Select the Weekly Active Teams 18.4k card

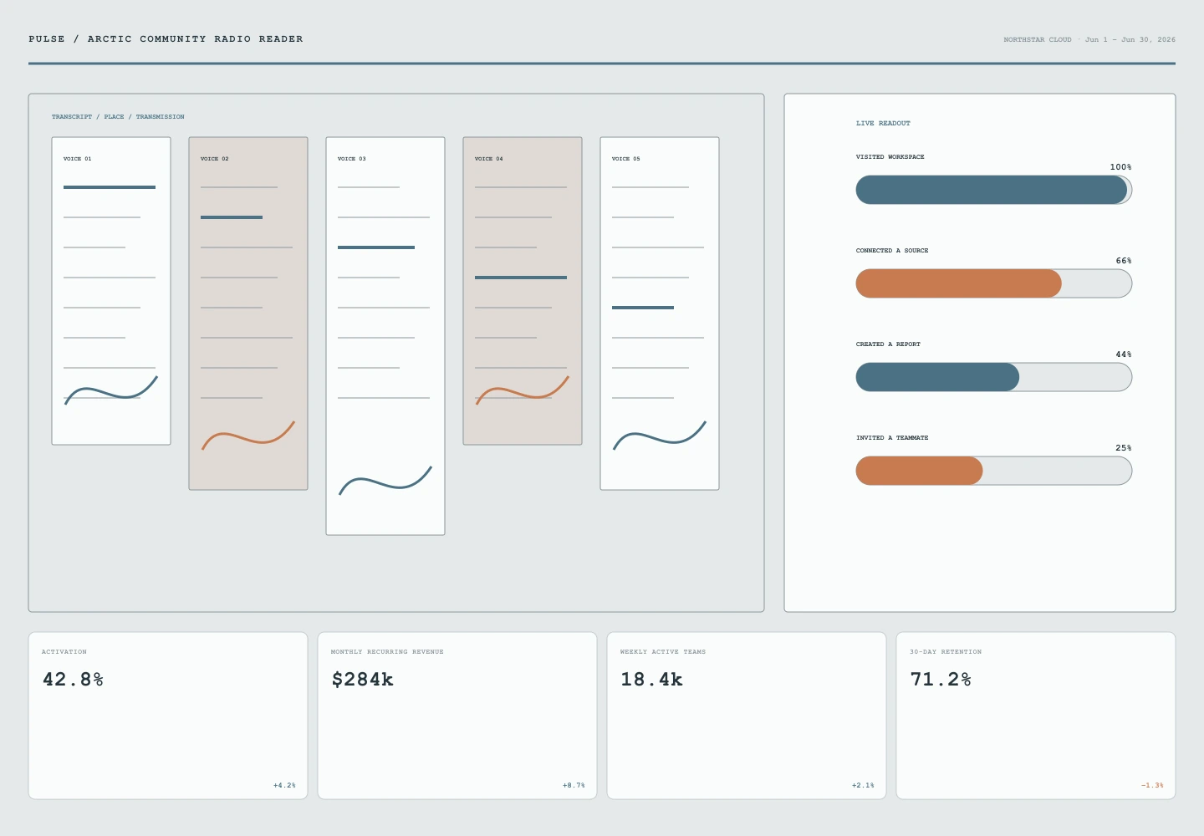(x=747, y=716)
